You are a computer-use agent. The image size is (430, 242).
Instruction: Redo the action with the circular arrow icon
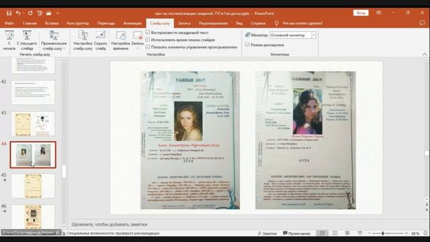30,13
